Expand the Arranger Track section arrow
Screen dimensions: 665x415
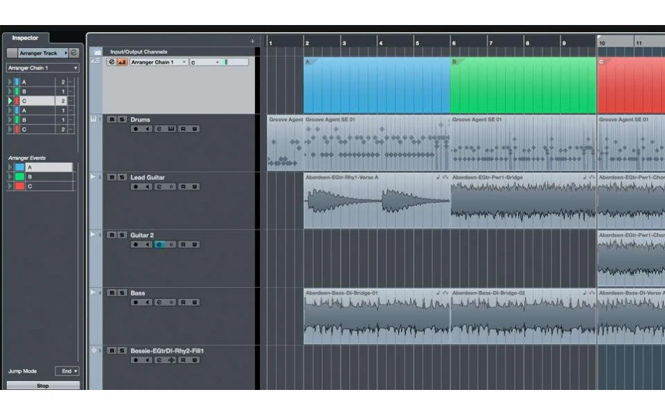pos(65,53)
